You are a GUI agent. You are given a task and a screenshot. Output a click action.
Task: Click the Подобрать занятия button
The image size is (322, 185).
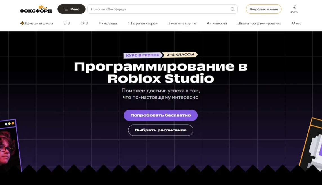point(263,9)
